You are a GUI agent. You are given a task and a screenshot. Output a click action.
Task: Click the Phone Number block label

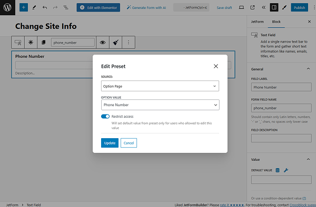click(30, 56)
